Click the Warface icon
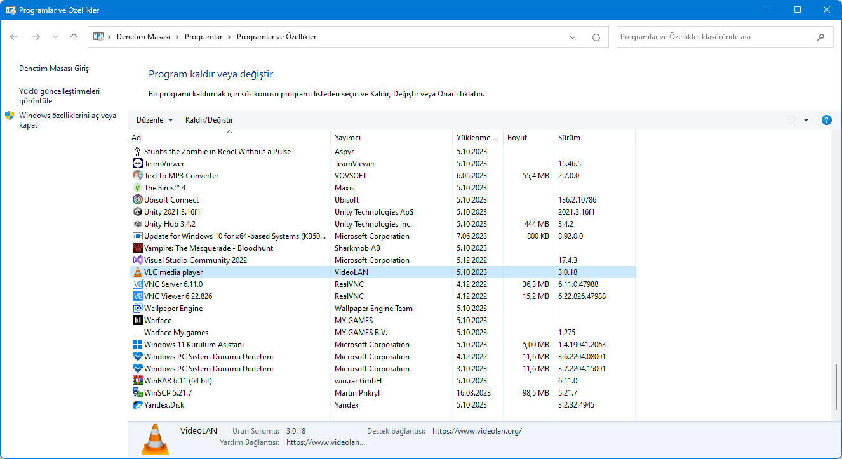The width and height of the screenshot is (842, 459). (137, 321)
